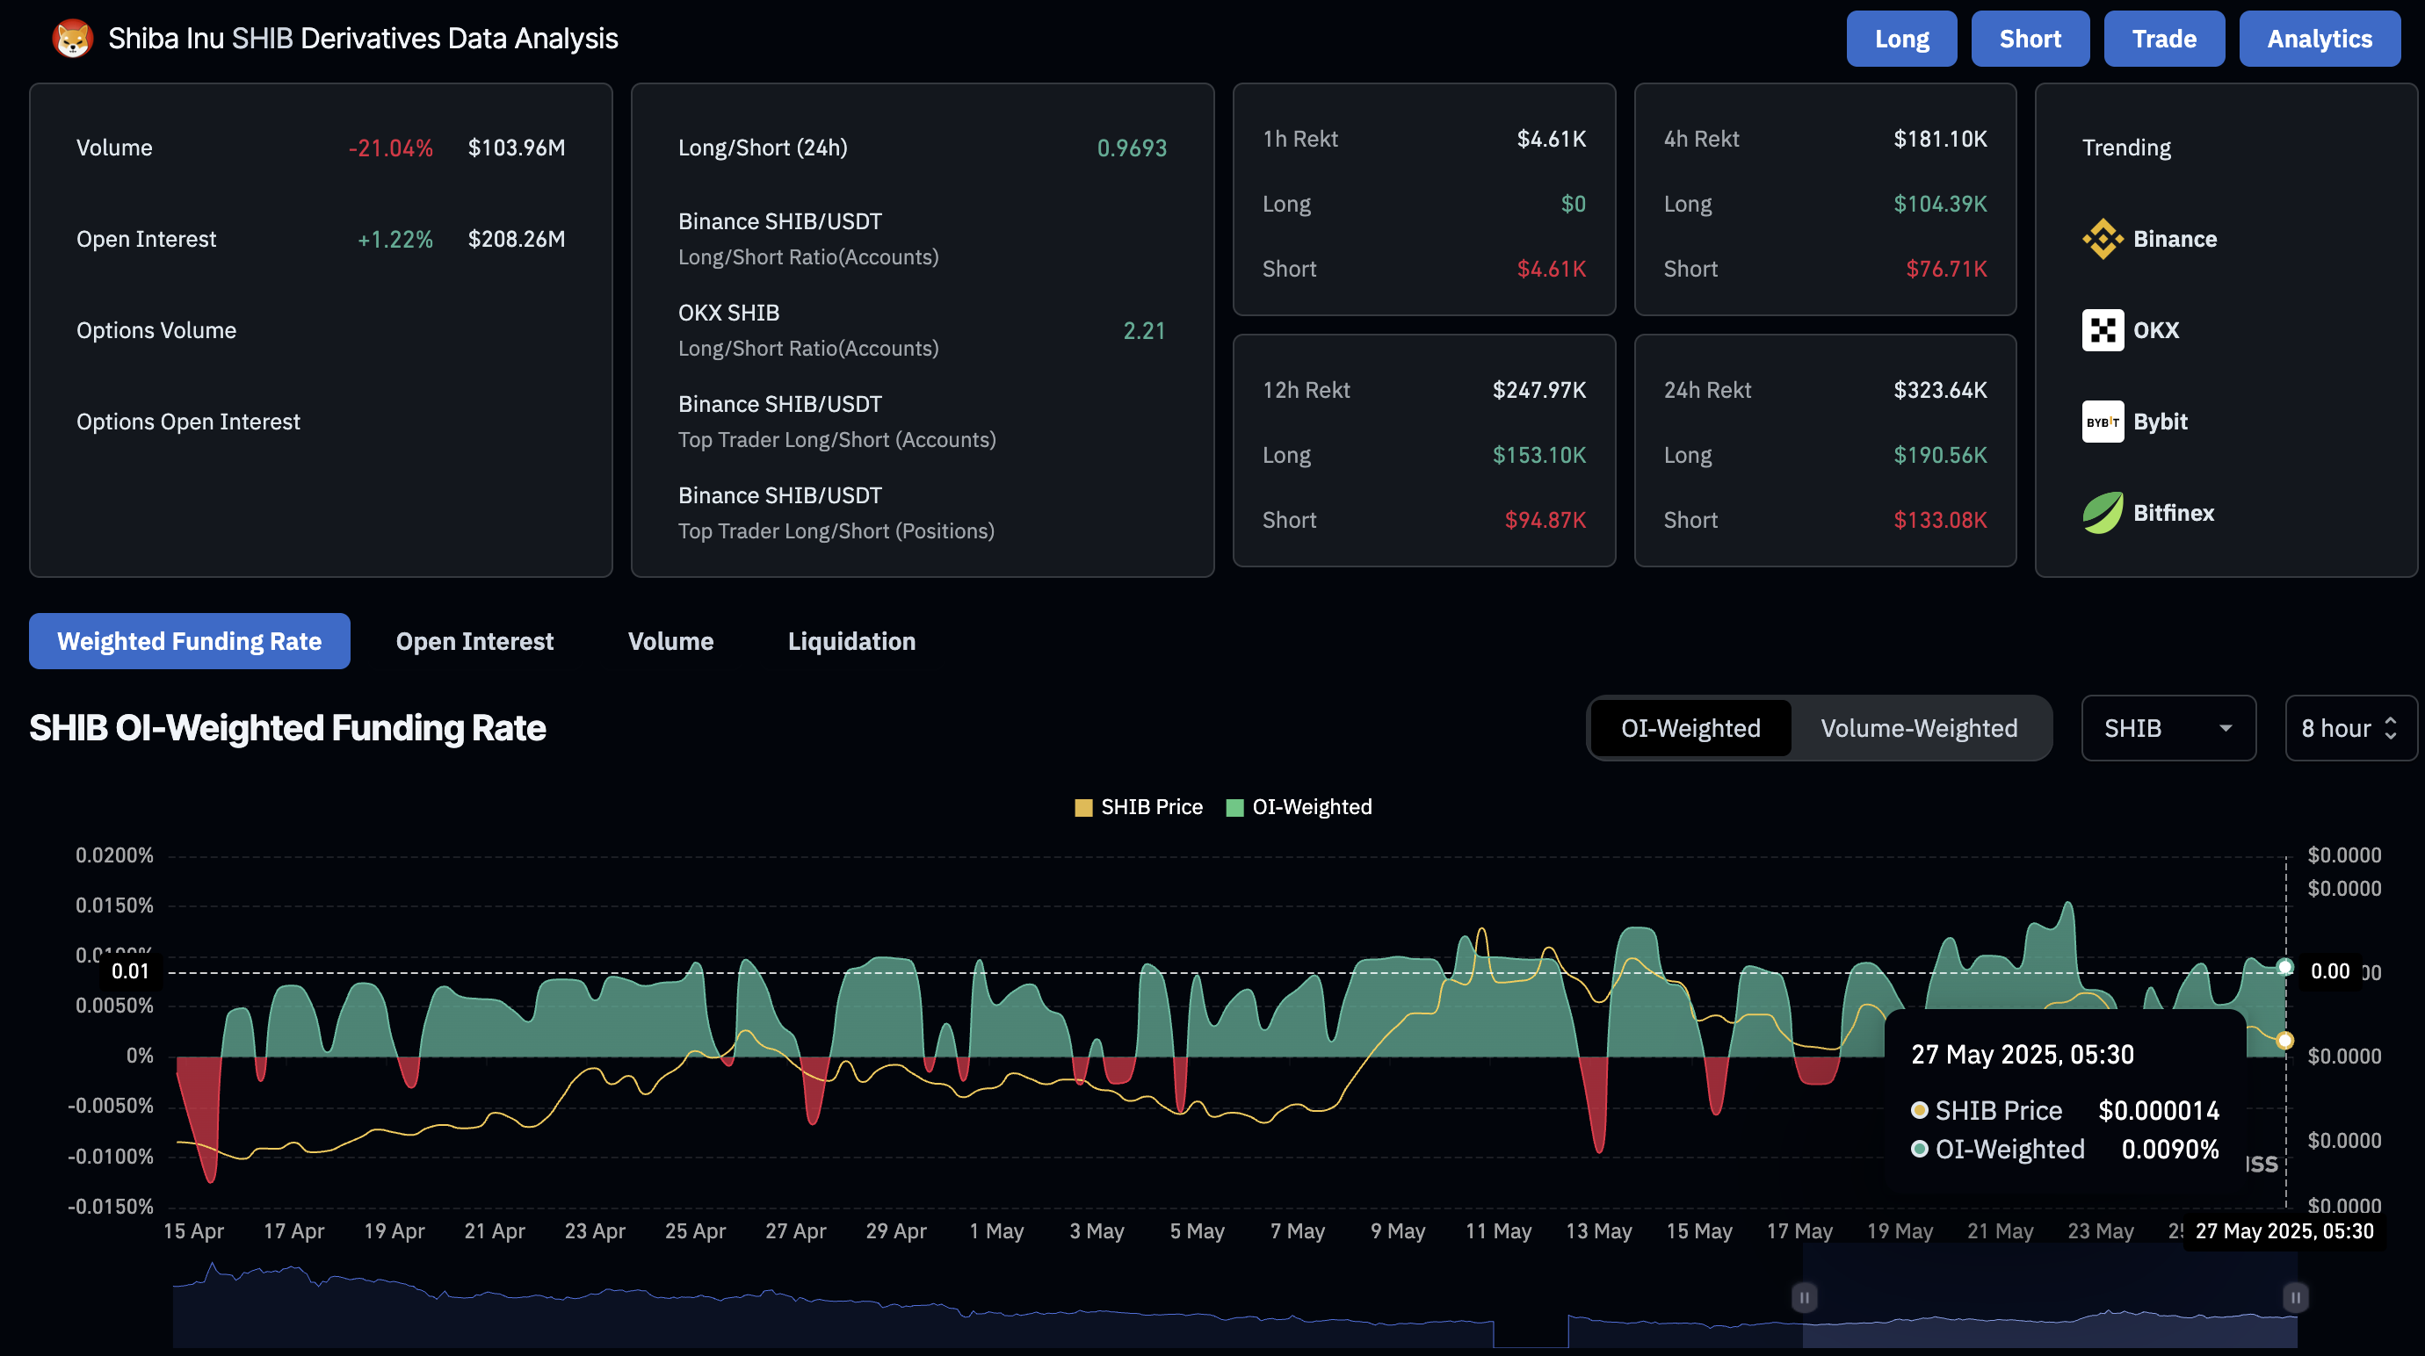Click the Binance logo icon in Trending
This screenshot has width=2425, height=1356.
click(2102, 239)
